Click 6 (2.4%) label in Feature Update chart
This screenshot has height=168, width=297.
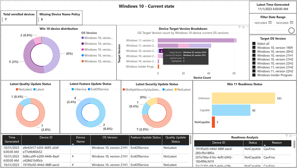71,100
